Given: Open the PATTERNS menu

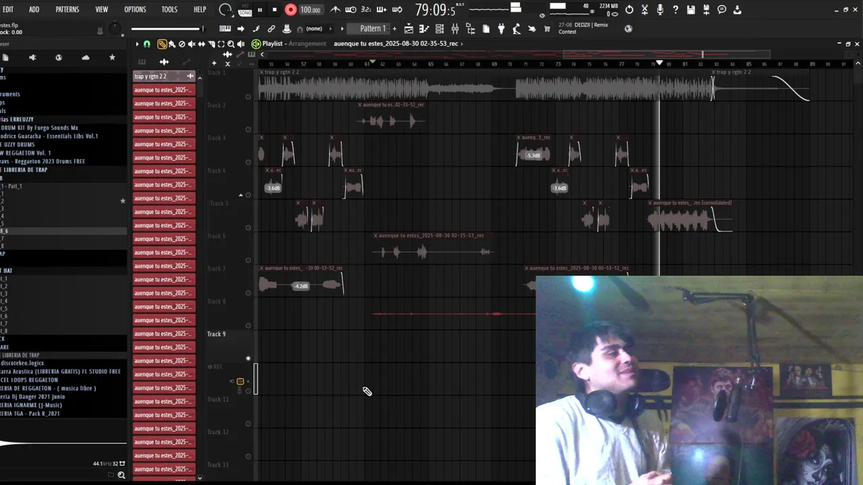Looking at the screenshot, I should pyautogui.click(x=67, y=9).
